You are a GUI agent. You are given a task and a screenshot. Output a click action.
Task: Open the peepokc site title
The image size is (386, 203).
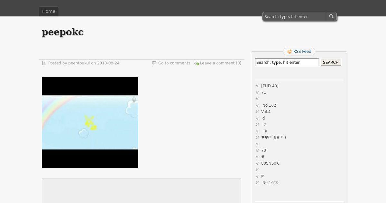pos(63,32)
